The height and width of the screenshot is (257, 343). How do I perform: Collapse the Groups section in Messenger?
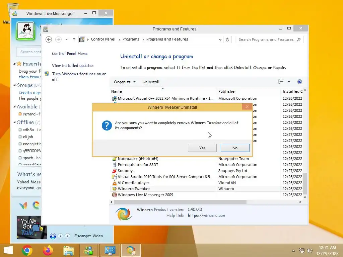tap(14, 85)
